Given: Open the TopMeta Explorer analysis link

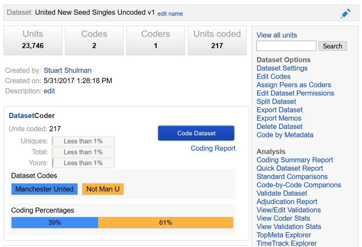Looking at the screenshot, I should tap(284, 235).
